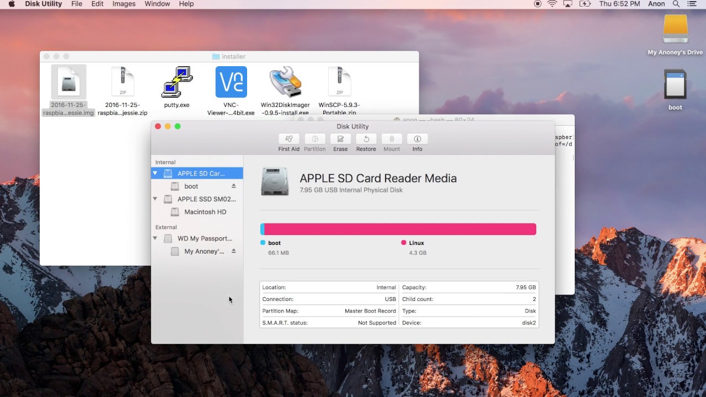Click the Location Internal value

[386, 288]
